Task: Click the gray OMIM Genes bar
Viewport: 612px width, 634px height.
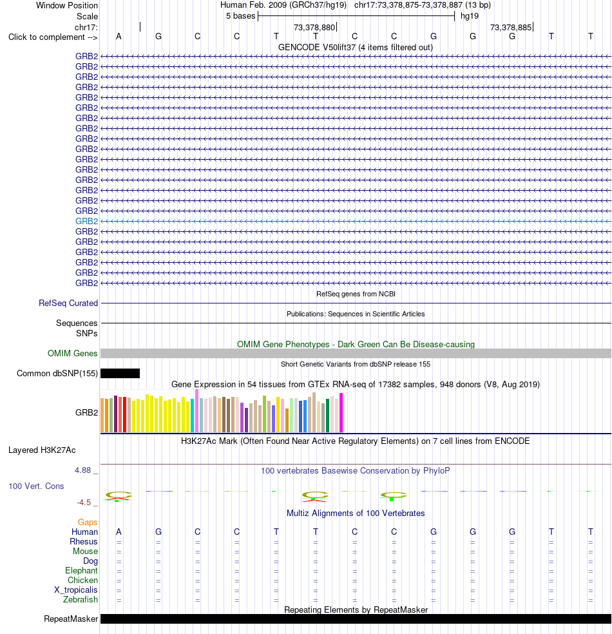Action: (356, 353)
